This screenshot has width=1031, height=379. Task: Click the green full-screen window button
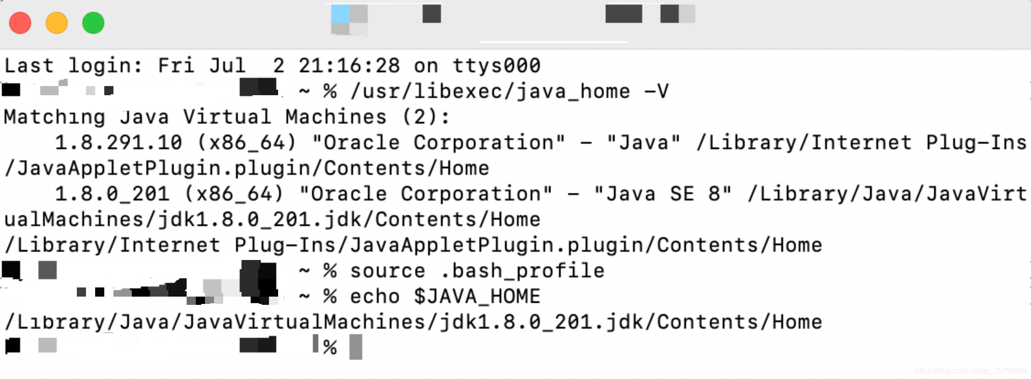click(93, 22)
